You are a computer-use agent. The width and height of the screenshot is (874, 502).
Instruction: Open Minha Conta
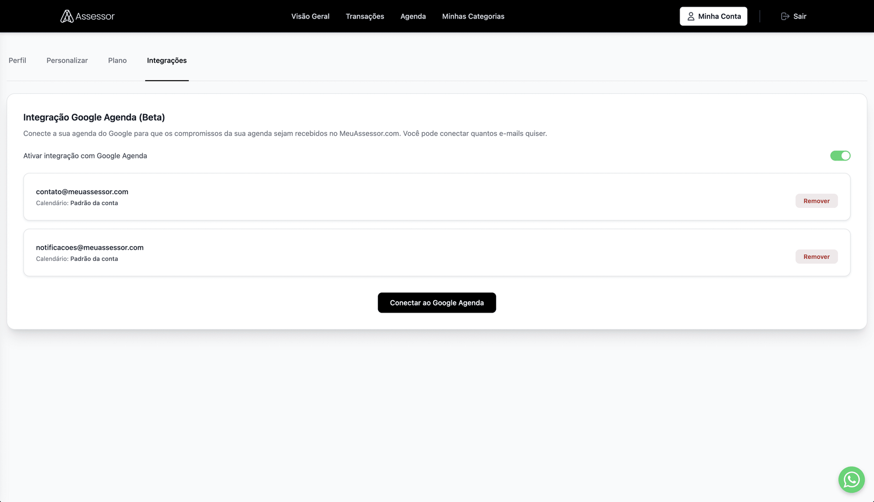(x=713, y=16)
